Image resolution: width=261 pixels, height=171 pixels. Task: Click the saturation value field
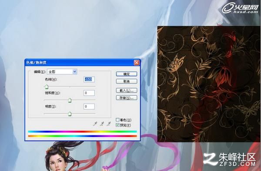tap(89, 93)
